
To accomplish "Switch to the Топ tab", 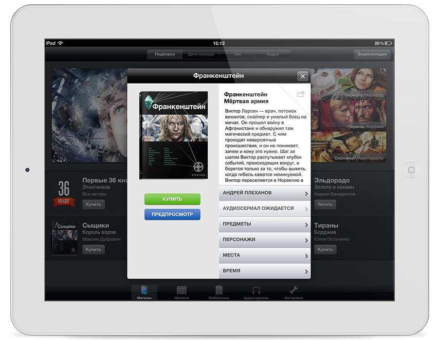I will 237,54.
